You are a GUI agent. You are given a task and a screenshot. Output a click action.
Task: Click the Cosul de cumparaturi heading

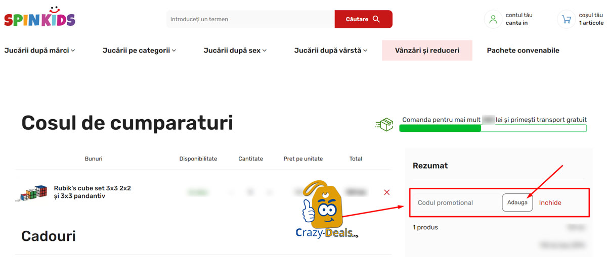127,123
